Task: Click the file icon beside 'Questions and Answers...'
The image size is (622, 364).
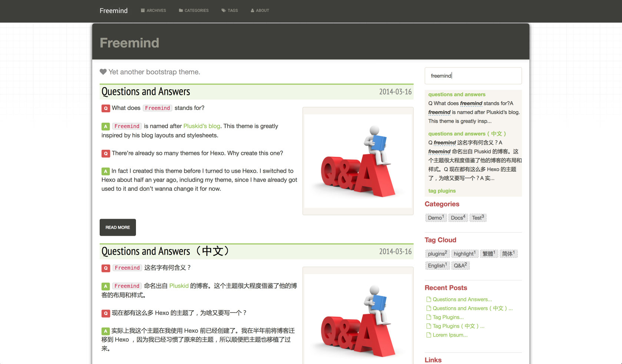Action: coord(429,300)
